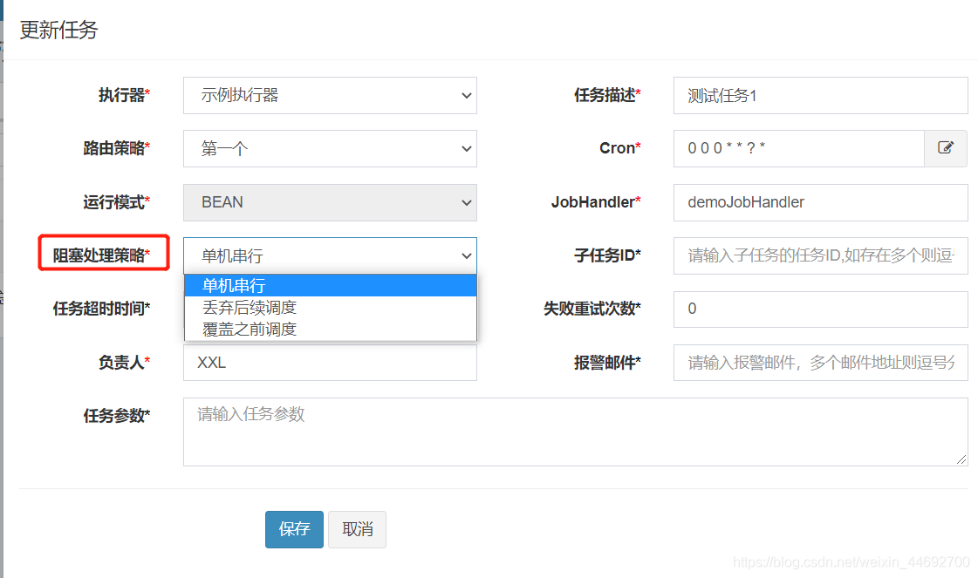The height and width of the screenshot is (578, 978).
Task: Open the 运行模式 dropdown showing BEAN
Action: pyautogui.click(x=330, y=202)
